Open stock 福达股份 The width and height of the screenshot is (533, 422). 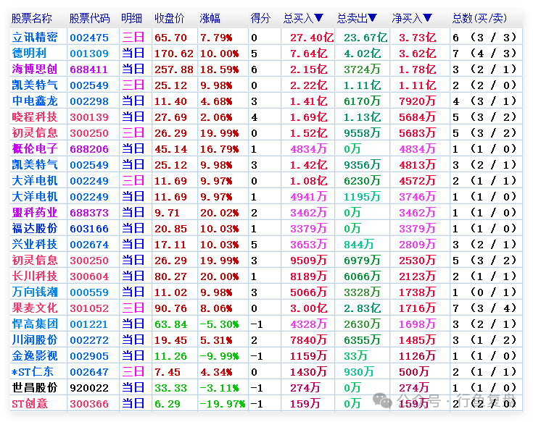point(35,229)
